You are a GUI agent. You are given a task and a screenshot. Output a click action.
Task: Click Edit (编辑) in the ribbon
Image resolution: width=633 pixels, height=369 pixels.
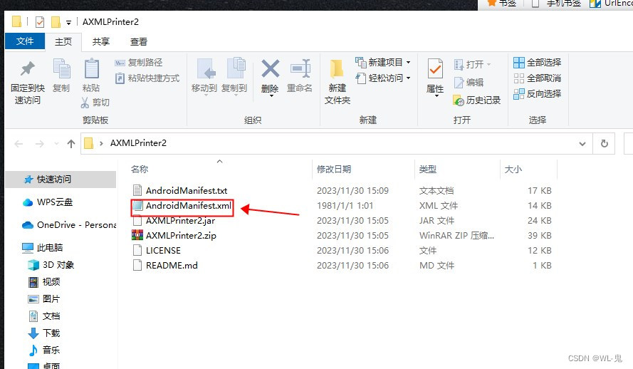pos(469,83)
